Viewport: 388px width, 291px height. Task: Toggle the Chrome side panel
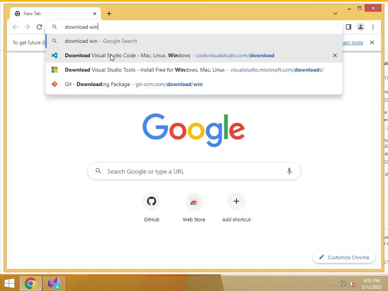(x=349, y=27)
